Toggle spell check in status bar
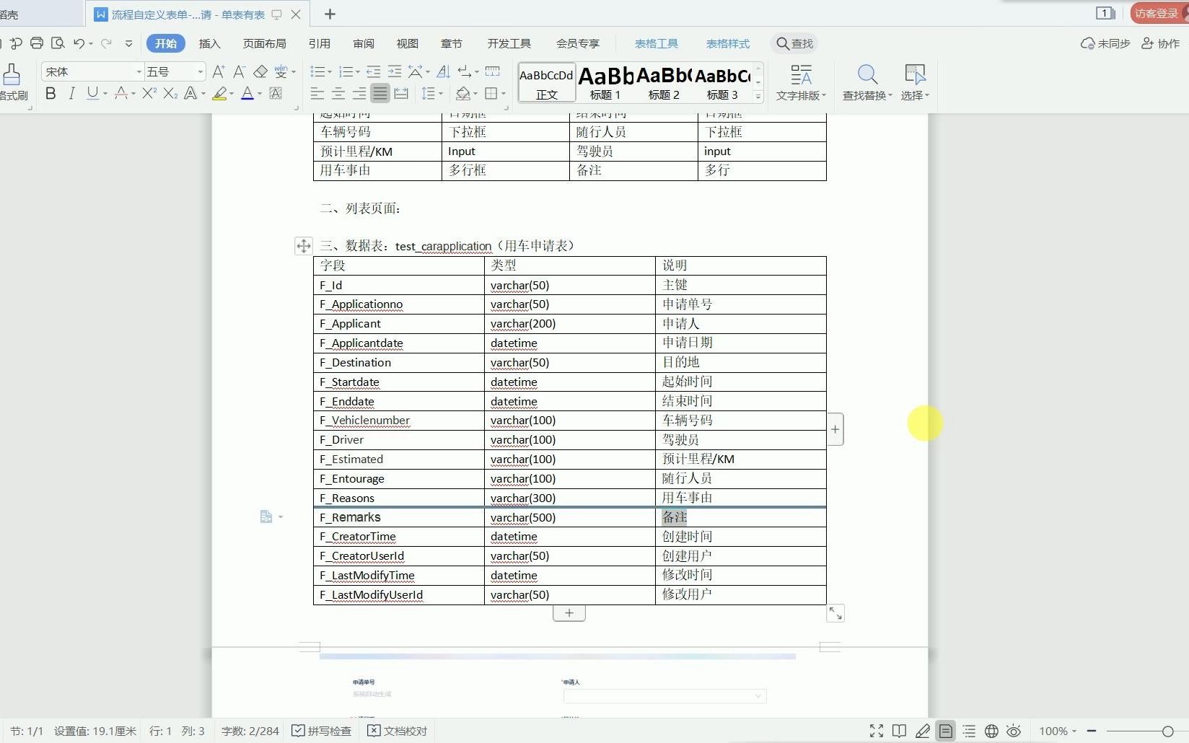 click(x=321, y=731)
